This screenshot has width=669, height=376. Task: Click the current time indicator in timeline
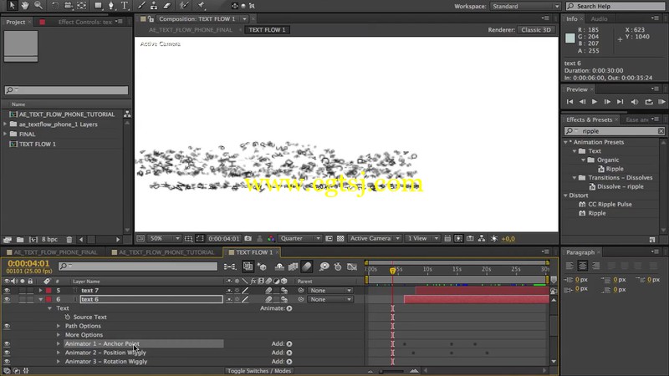pos(392,270)
